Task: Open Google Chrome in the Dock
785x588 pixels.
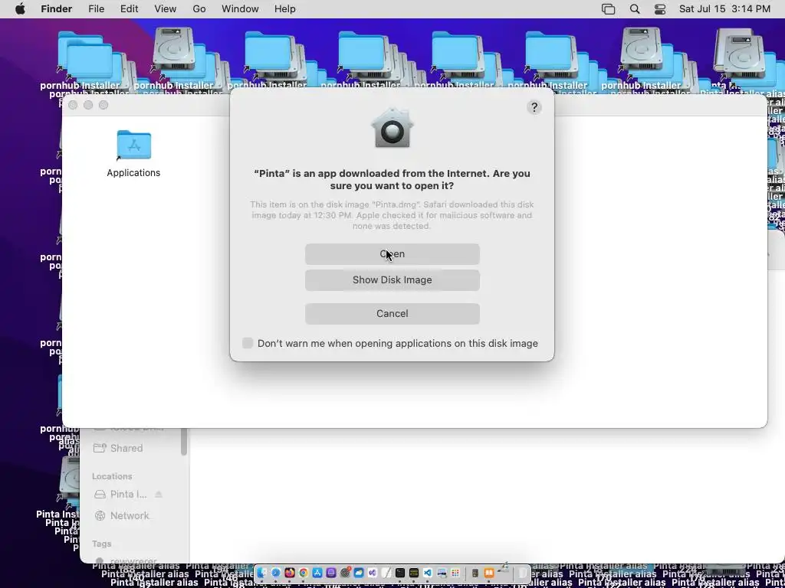Action: click(x=304, y=573)
